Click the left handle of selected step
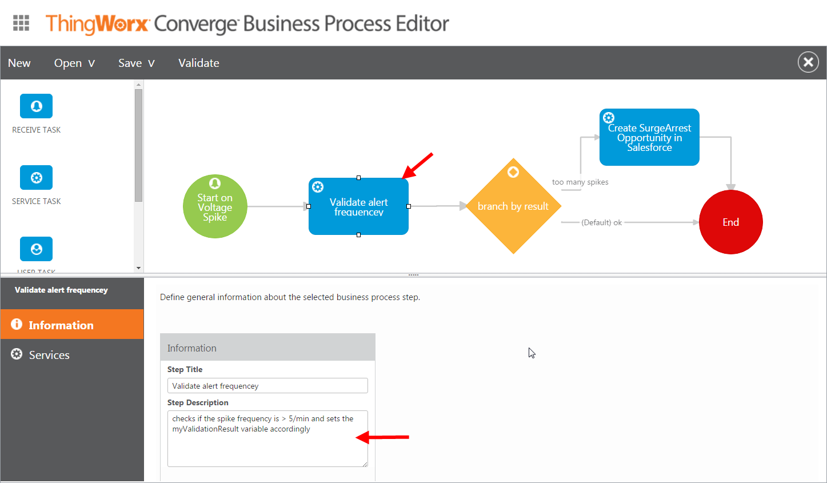Screen dimensions: 827x483 tap(309, 206)
